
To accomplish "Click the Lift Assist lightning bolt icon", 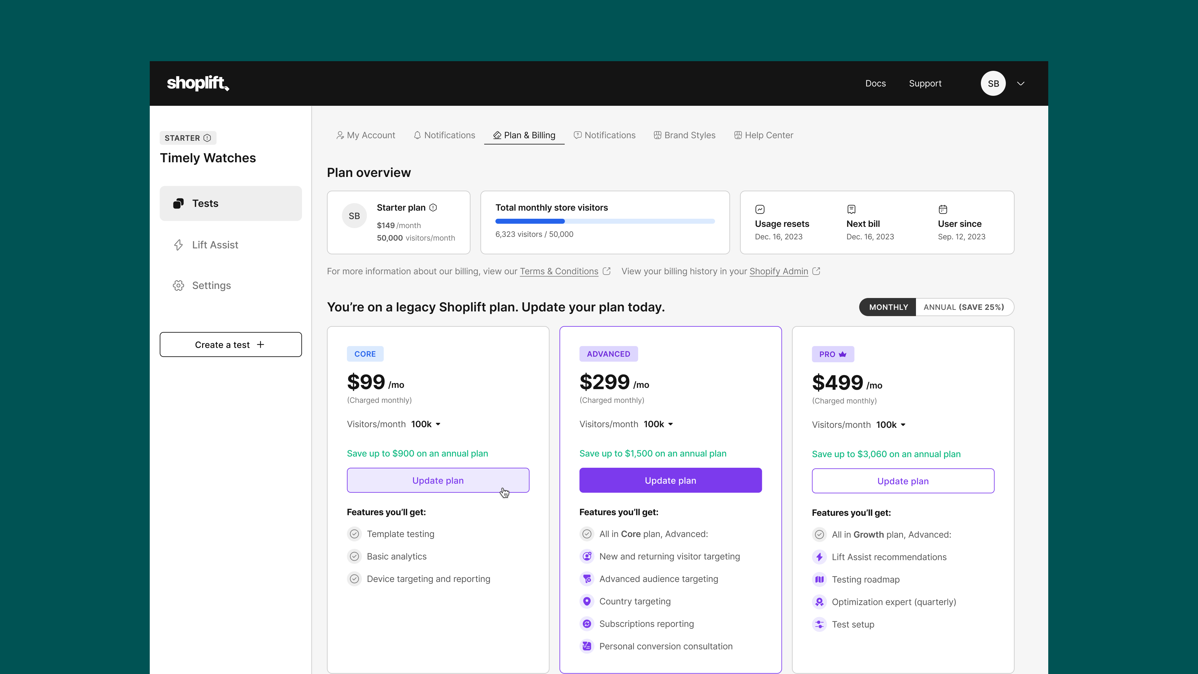I will click(x=178, y=245).
